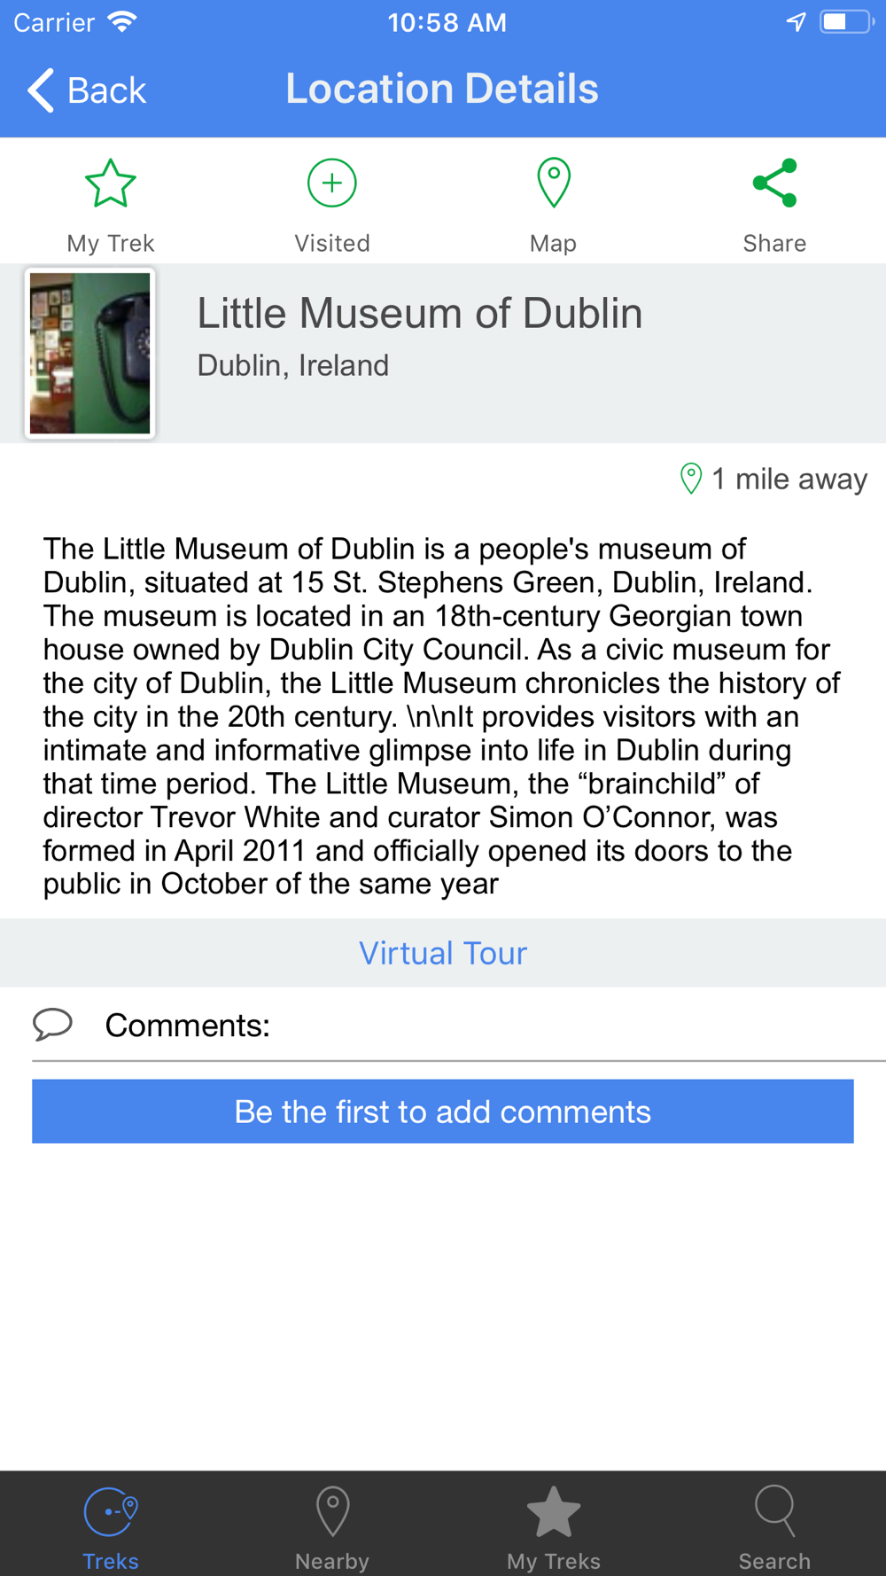
Task: Tap the green Share icon
Action: (x=775, y=183)
